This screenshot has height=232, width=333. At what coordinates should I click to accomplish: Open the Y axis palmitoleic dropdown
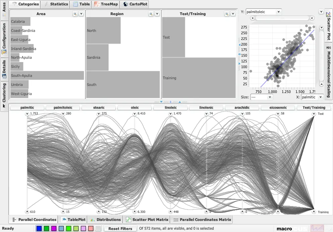(x=279, y=12)
